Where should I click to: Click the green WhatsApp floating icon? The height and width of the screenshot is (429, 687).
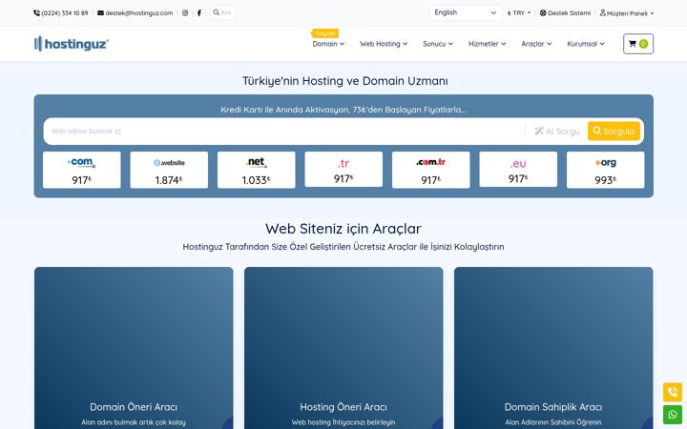click(x=673, y=415)
